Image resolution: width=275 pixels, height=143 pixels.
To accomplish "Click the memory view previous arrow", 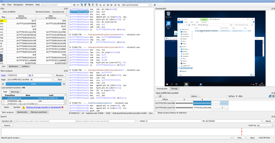I will 157,96.
